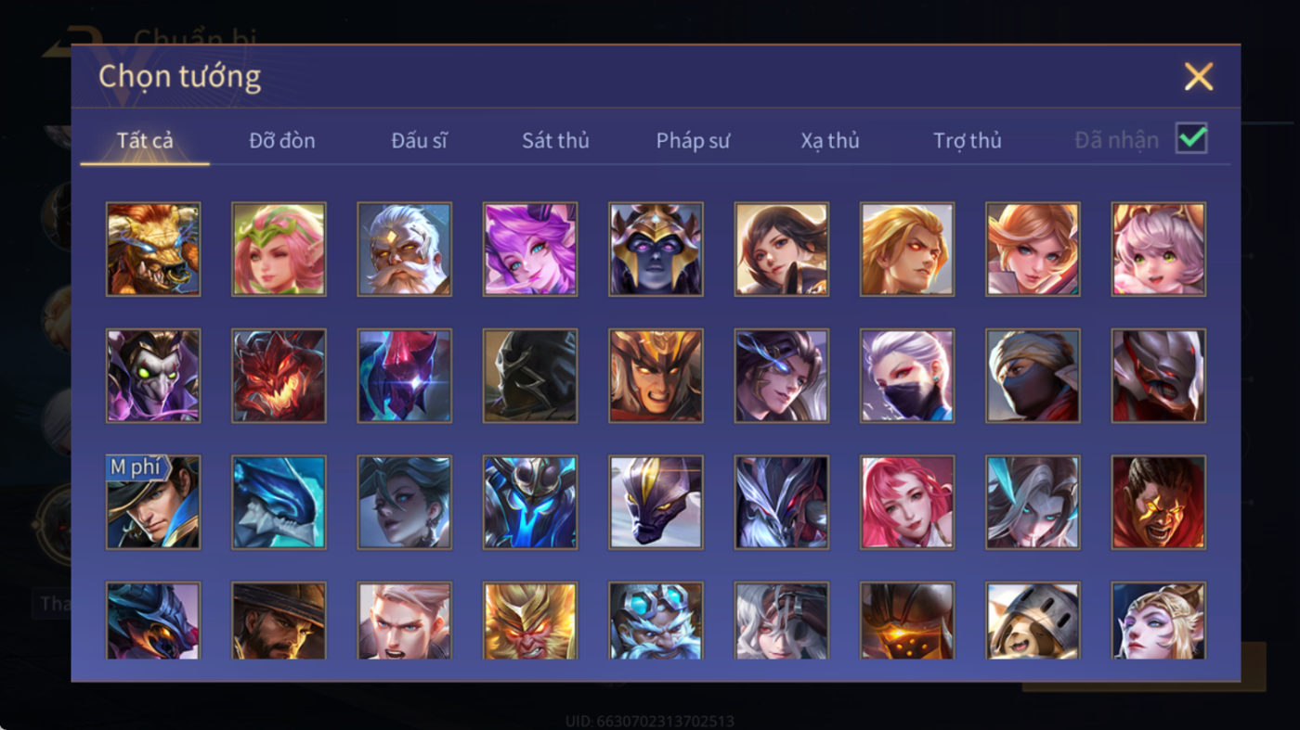
Task: Choose the golden monkey king hero
Action: point(530,621)
